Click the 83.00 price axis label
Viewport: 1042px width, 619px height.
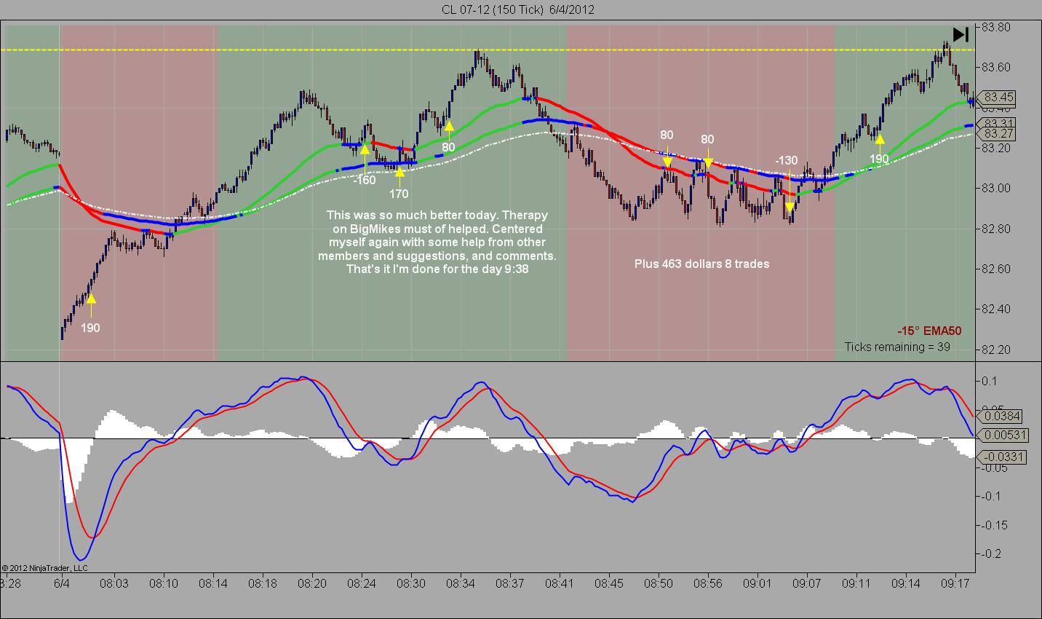click(995, 188)
